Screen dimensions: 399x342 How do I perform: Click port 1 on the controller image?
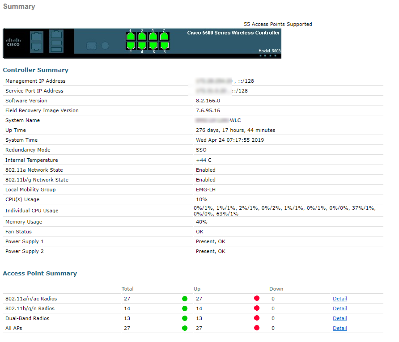(x=131, y=36)
